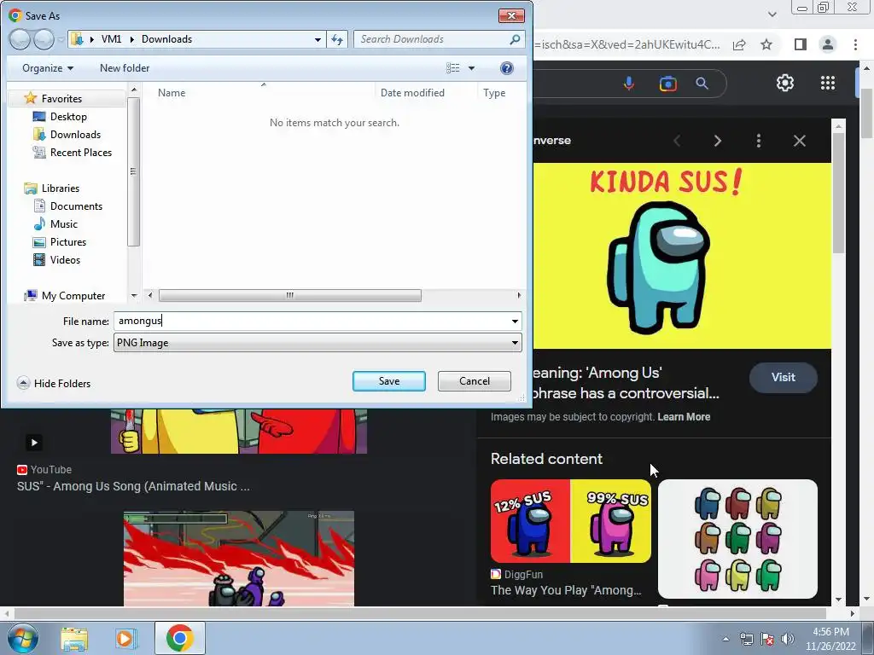Open Documents library in navigation pane
Image resolution: width=874 pixels, height=655 pixels.
tap(76, 206)
